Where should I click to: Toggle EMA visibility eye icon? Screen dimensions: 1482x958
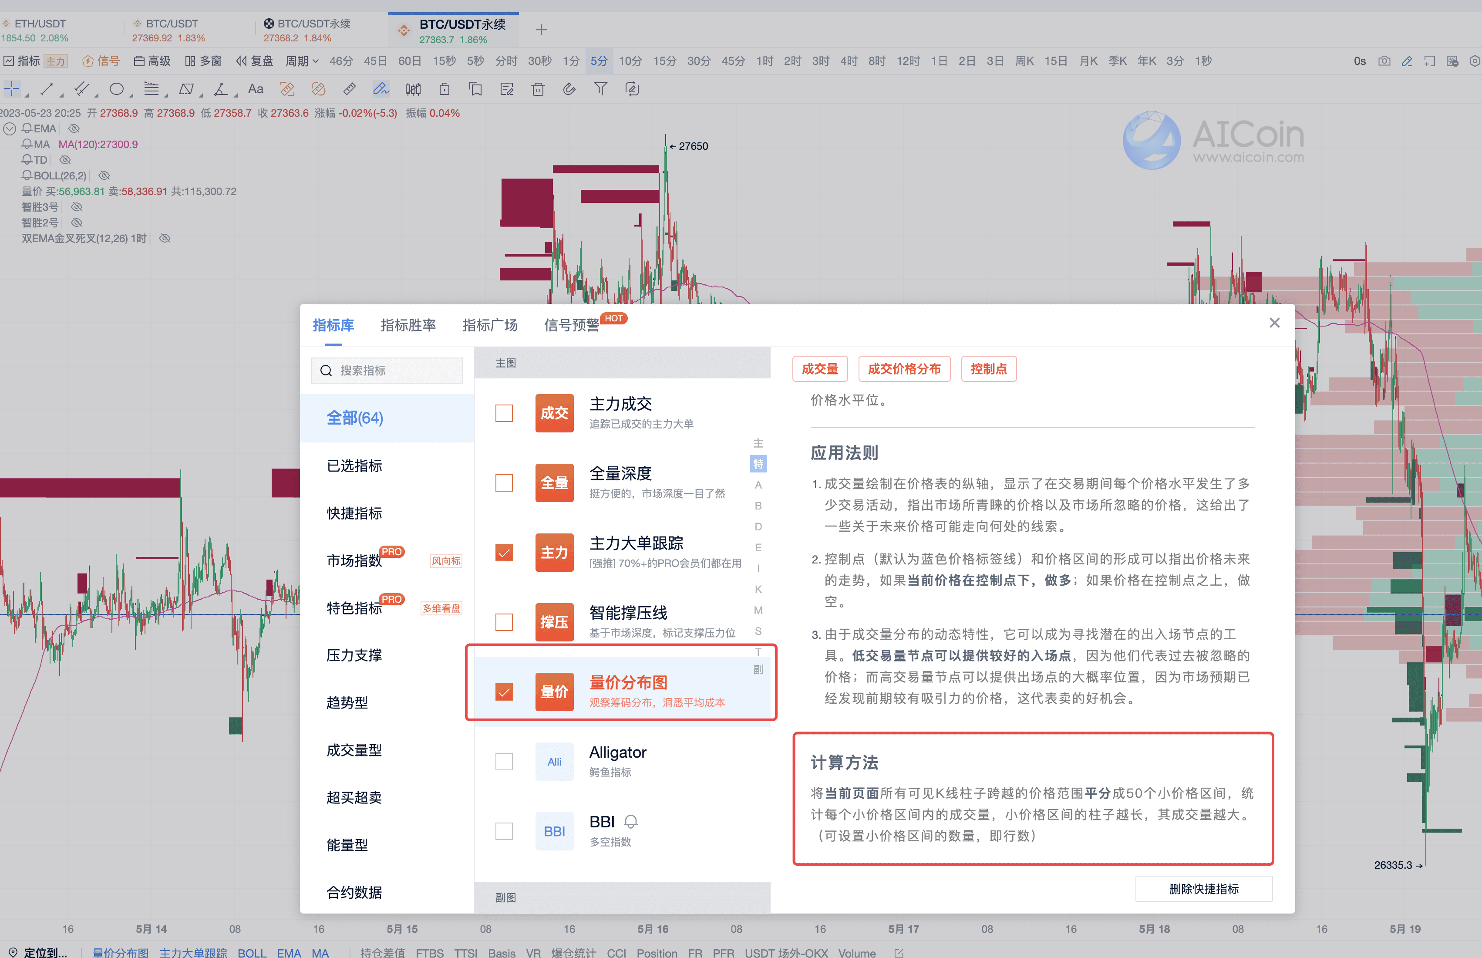coord(74,128)
